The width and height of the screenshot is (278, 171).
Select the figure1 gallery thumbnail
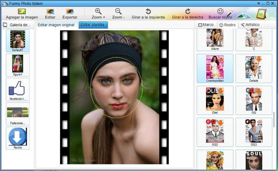18,65
